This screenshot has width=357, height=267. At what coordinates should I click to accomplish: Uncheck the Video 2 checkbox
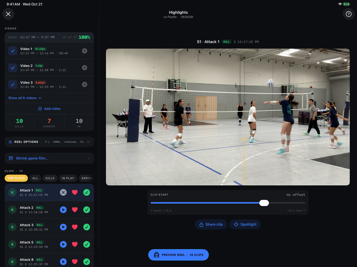[x=12, y=68]
